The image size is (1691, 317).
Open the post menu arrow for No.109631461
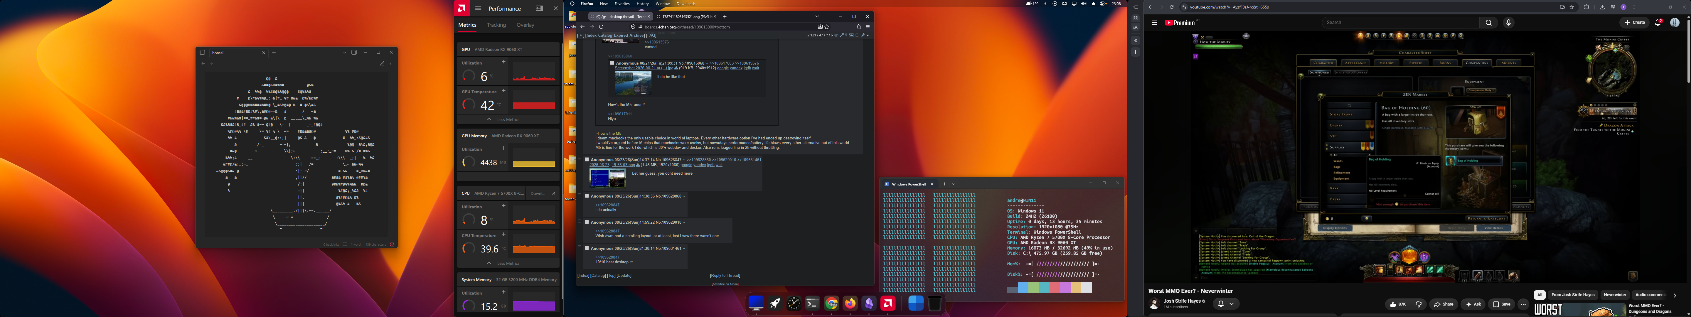click(x=684, y=249)
